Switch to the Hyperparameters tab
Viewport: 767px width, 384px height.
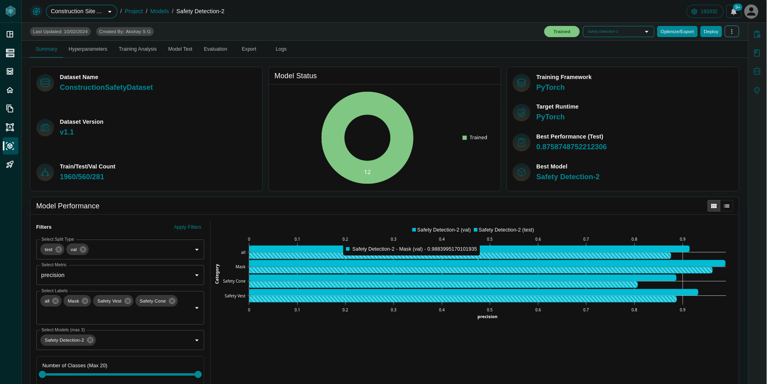coord(88,49)
